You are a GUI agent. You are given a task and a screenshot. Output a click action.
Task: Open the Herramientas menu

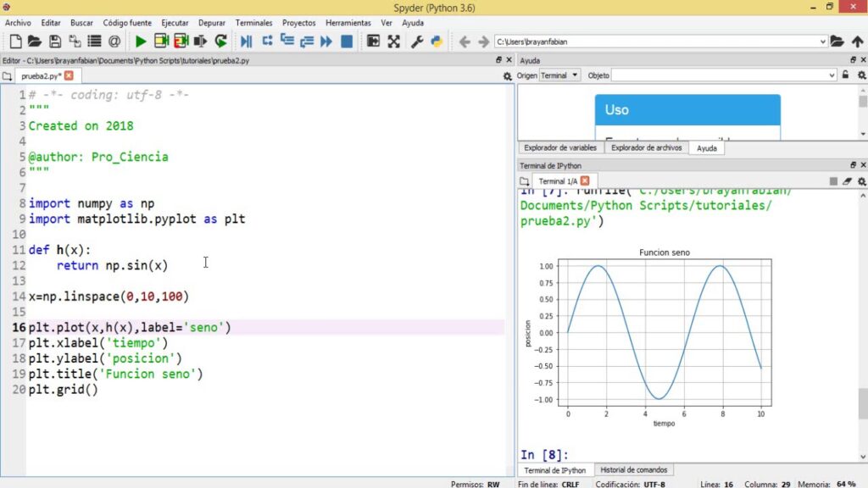[x=348, y=23]
